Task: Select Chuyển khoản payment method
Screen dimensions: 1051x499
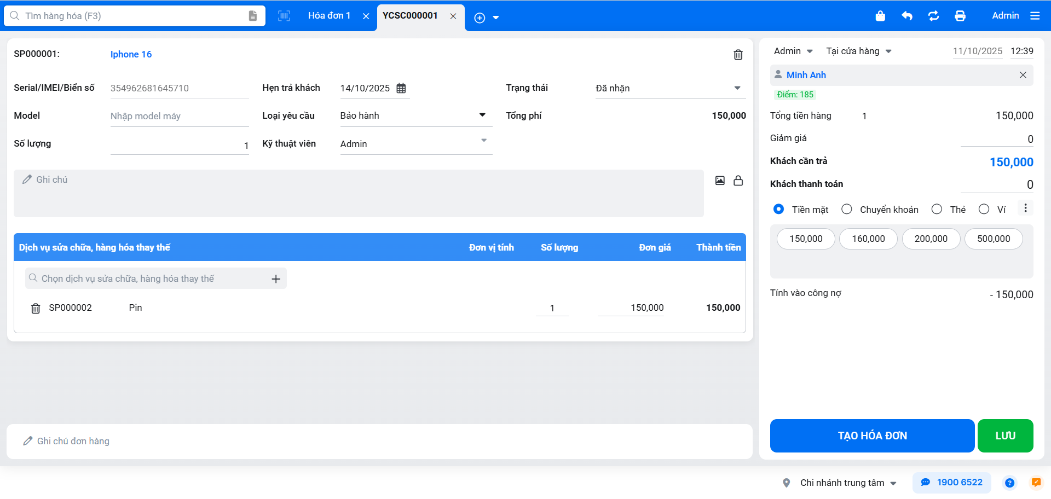Action: (x=847, y=209)
